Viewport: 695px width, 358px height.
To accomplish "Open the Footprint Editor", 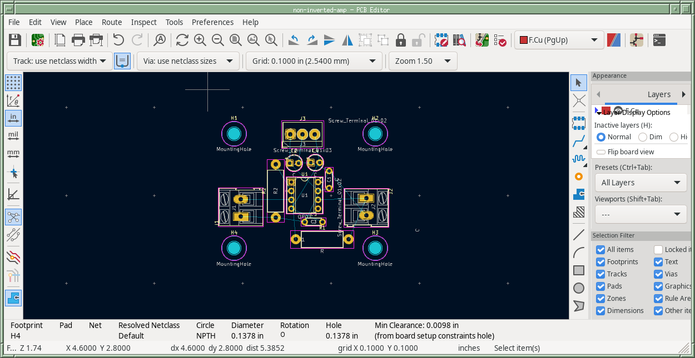I will pyautogui.click(x=441, y=40).
